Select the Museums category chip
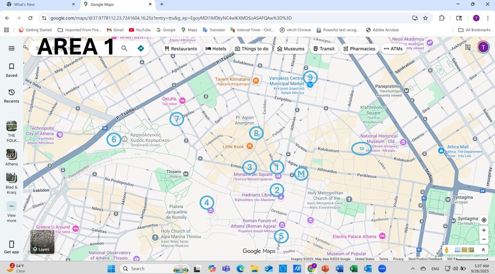Screen dimensions: 495x274 click(291, 48)
